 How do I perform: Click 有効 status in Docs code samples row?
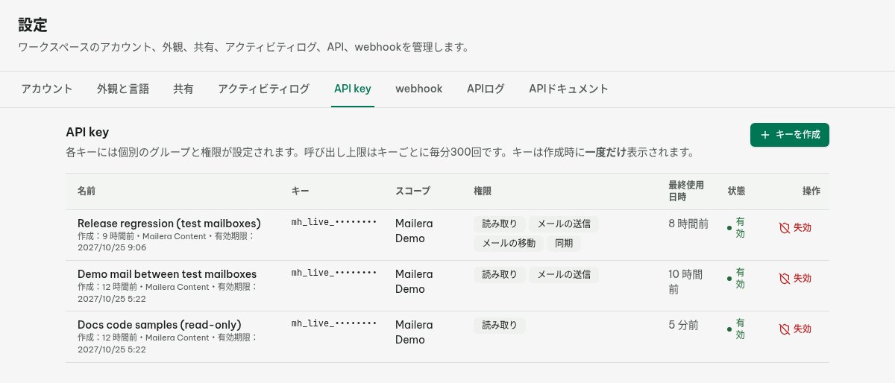click(736, 329)
